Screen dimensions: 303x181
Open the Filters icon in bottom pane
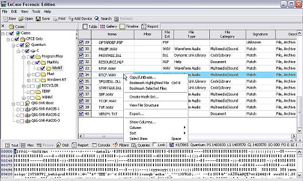(115, 145)
